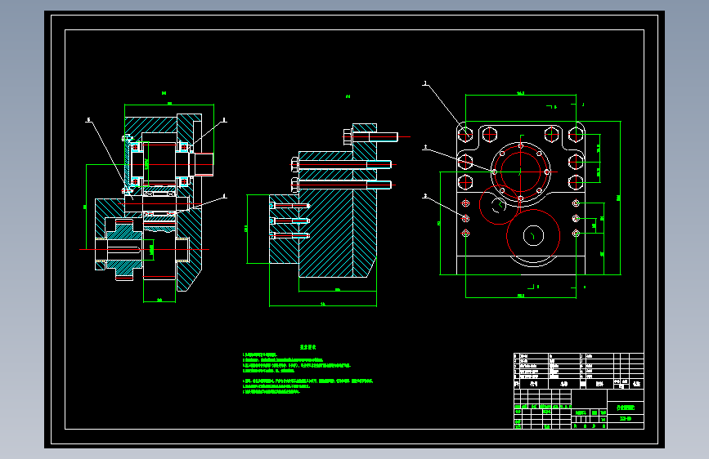Screen dimensions: 709x459
Task: Select the right front housing view
Action: [x=523, y=189]
